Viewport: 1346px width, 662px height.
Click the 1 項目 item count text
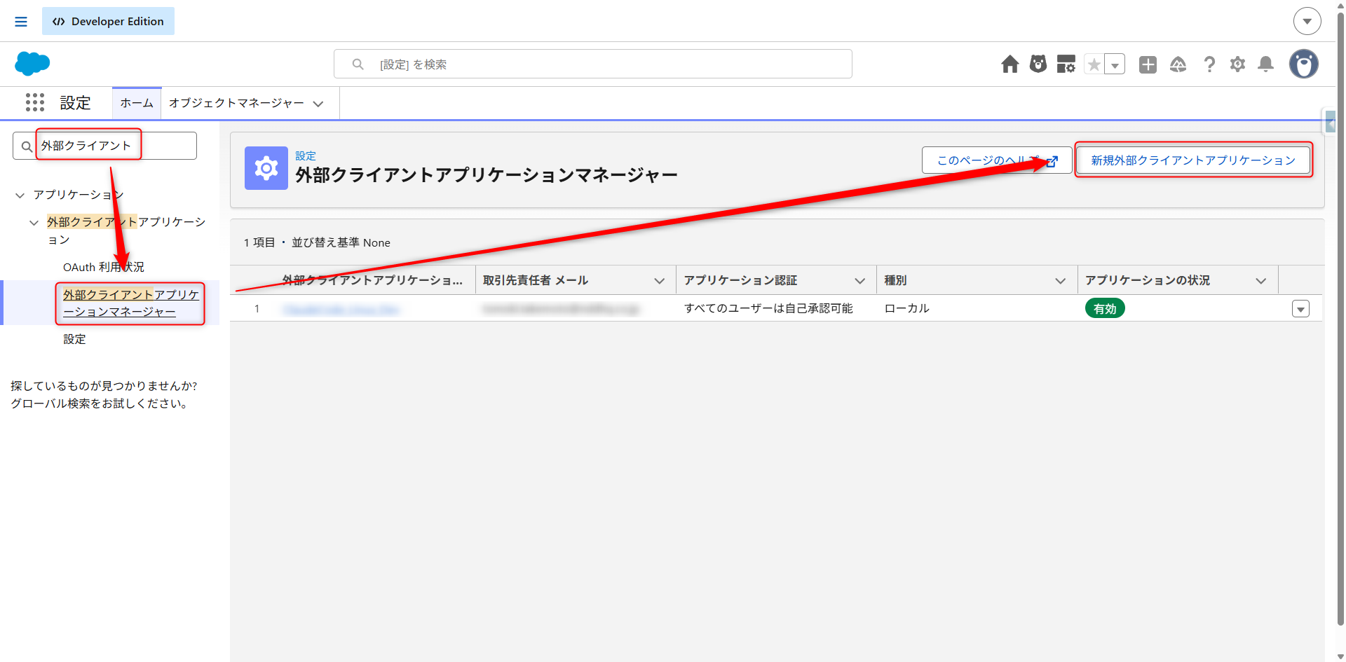[x=259, y=242]
